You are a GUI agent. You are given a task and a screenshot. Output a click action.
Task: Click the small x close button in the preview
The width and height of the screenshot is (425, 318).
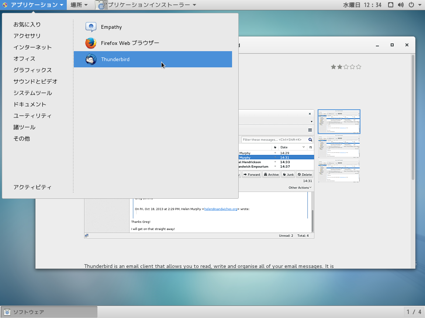point(310,114)
